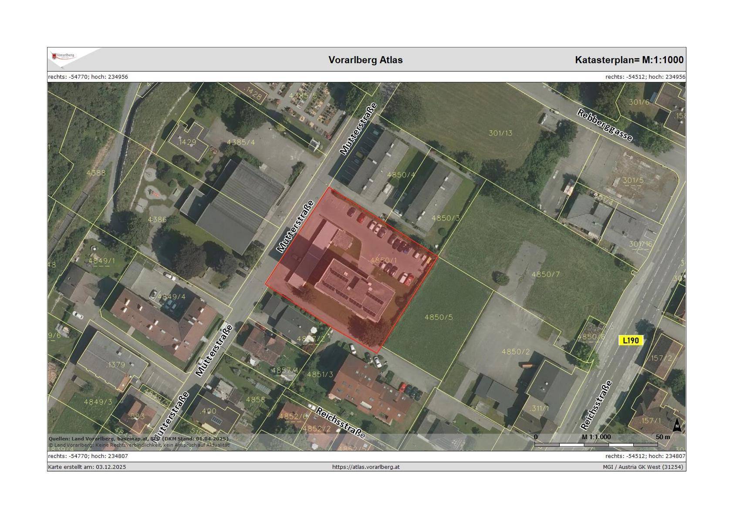Image resolution: width=733 pixels, height=518 pixels.
Task: Click the north arrow compass icon
Action: [676, 425]
